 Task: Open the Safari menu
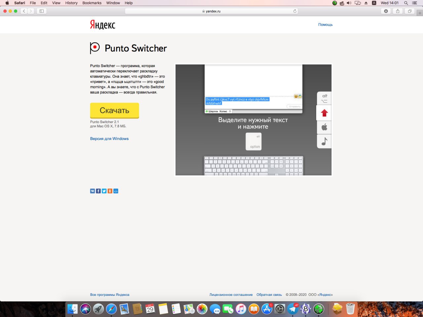(x=19, y=3)
